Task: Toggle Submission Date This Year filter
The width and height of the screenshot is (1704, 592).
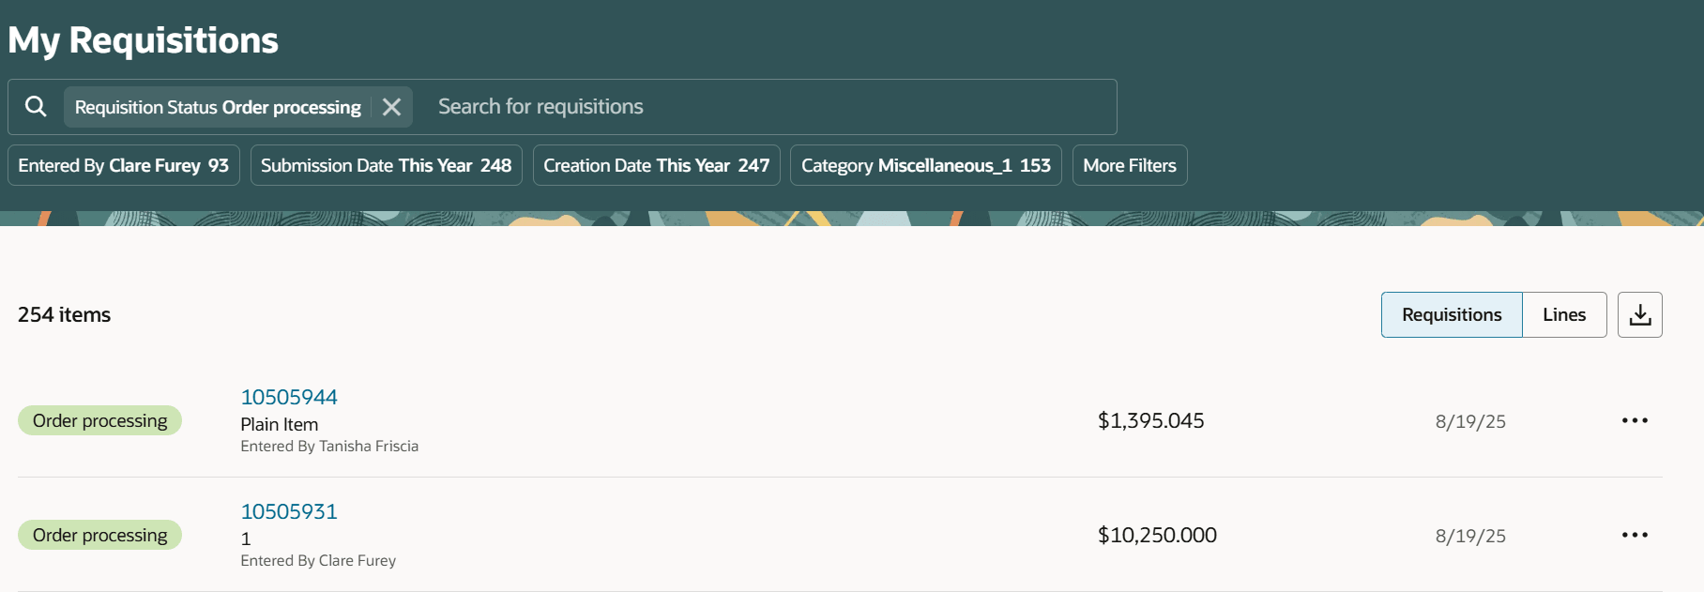Action: pos(386,165)
